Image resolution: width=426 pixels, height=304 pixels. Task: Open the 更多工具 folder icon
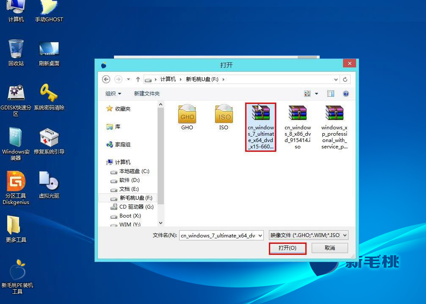pos(16,229)
